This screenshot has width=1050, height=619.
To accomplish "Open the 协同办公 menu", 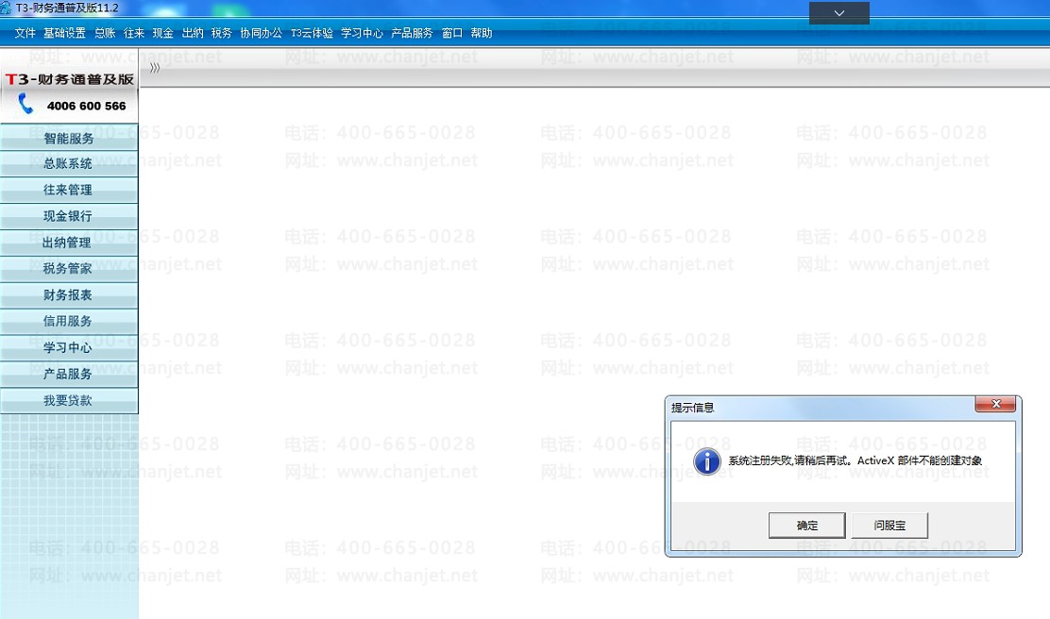I will tap(262, 33).
